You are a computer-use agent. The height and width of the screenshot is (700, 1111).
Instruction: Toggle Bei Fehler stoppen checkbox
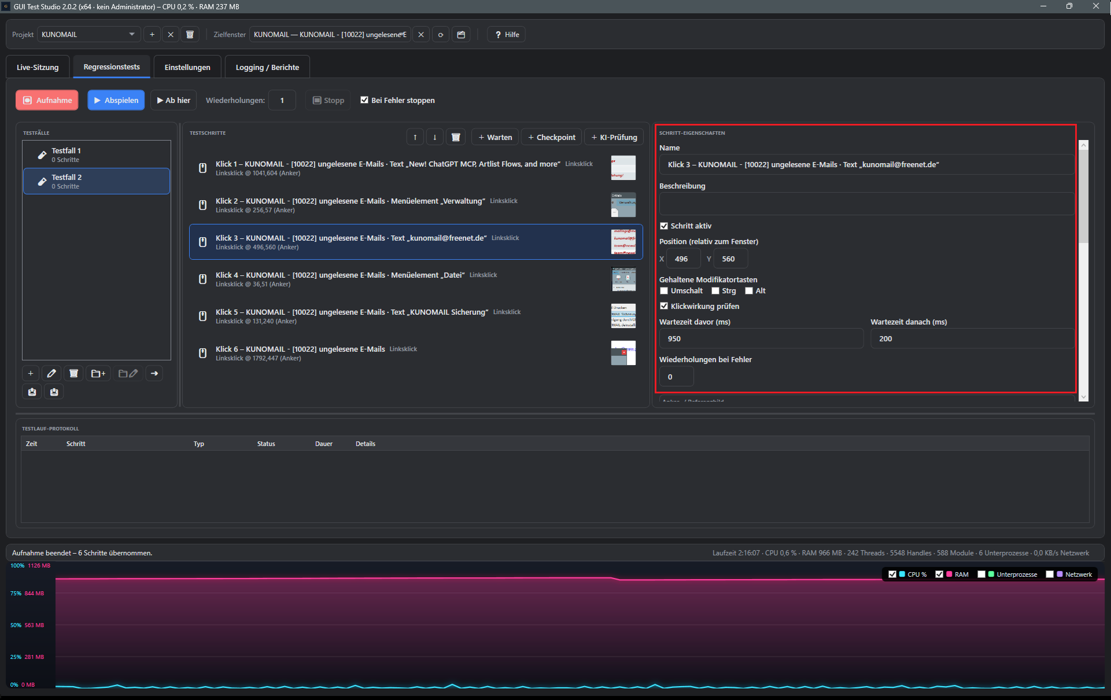(364, 100)
